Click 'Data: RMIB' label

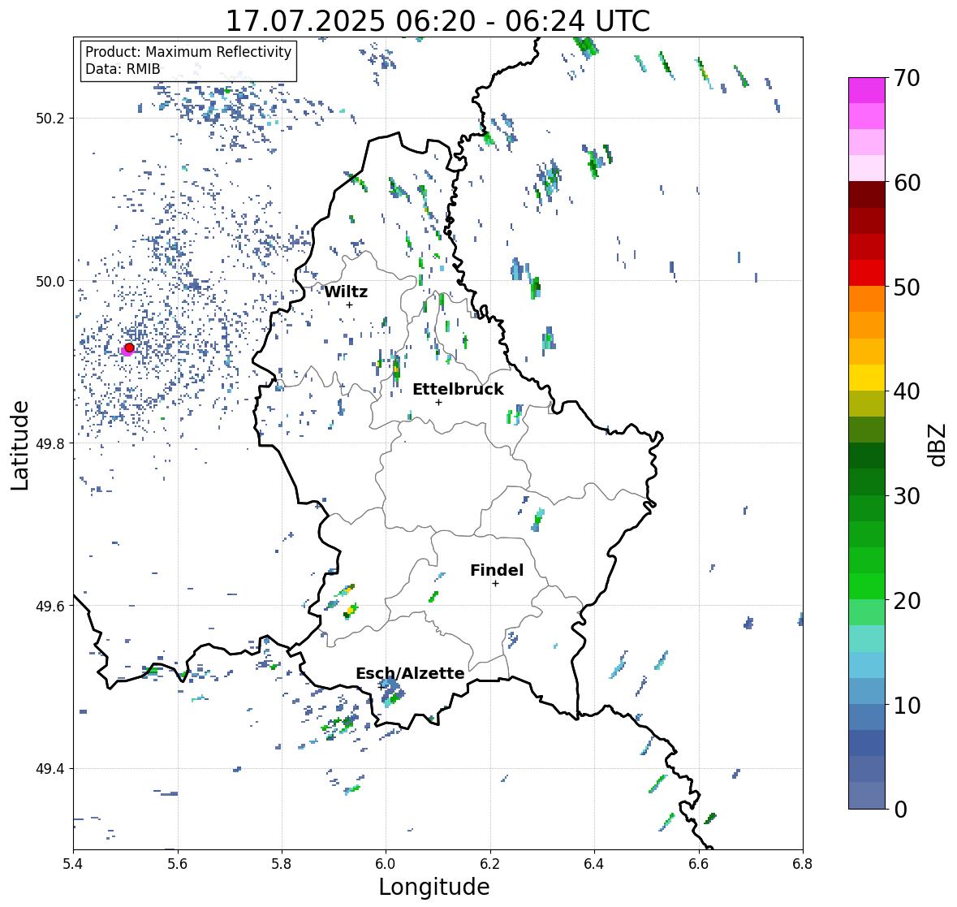[123, 69]
